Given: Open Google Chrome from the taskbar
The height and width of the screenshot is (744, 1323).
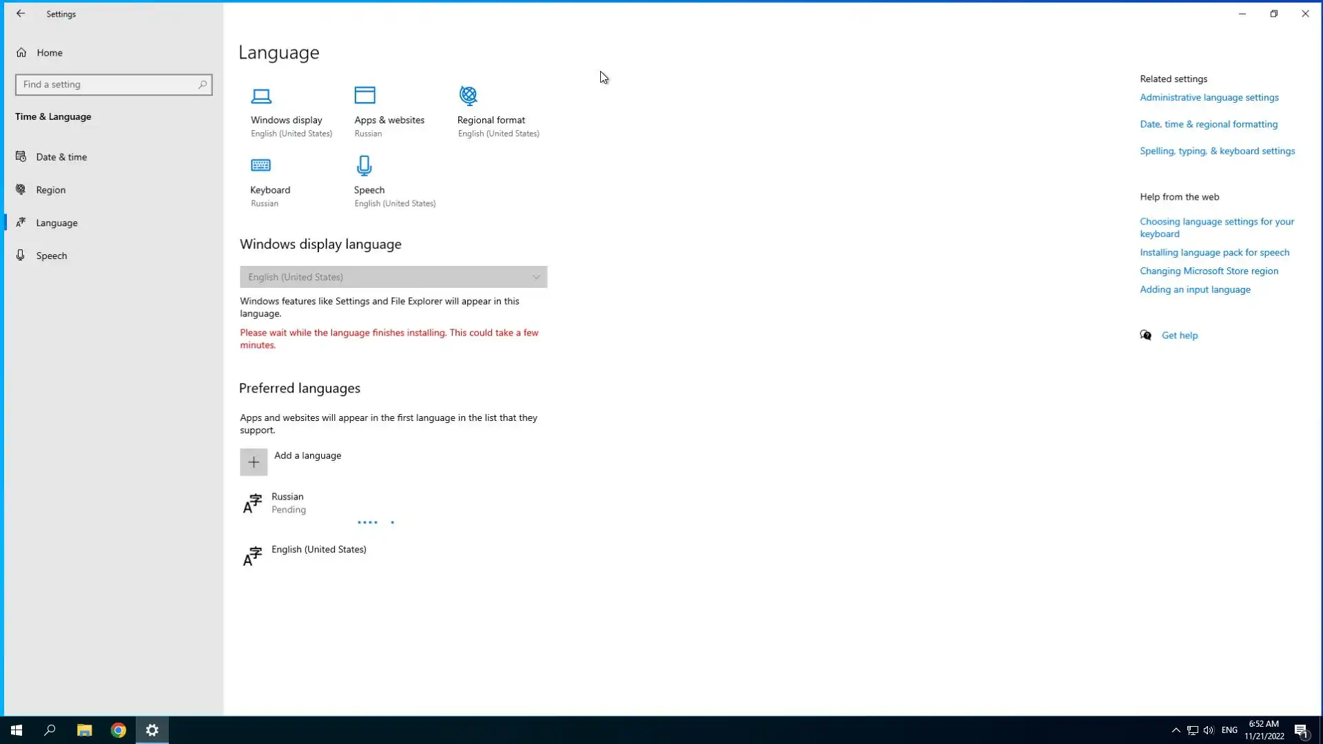Looking at the screenshot, I should 119,730.
